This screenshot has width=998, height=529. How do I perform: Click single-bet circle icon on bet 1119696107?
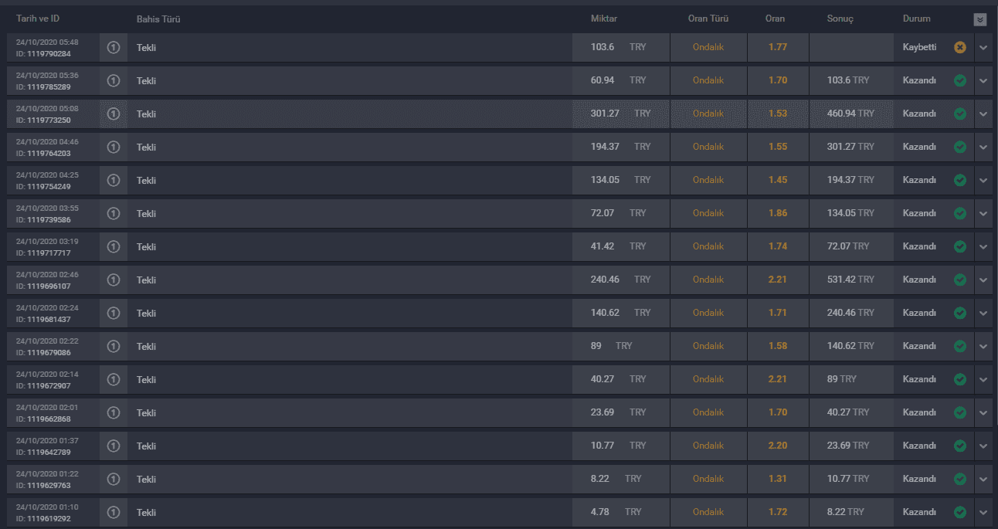[114, 280]
